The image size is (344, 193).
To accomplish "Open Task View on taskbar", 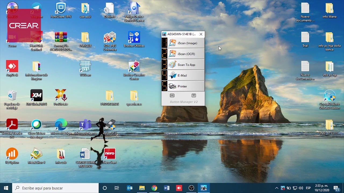I will coord(117,188).
